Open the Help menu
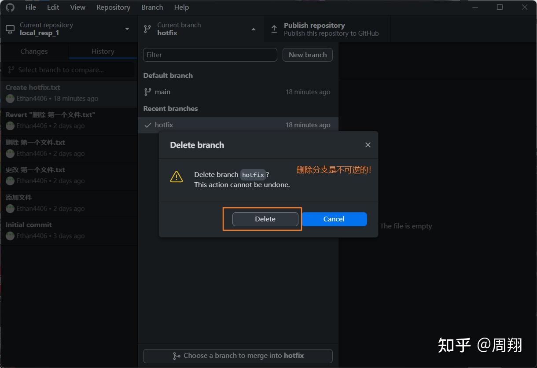 (x=181, y=7)
